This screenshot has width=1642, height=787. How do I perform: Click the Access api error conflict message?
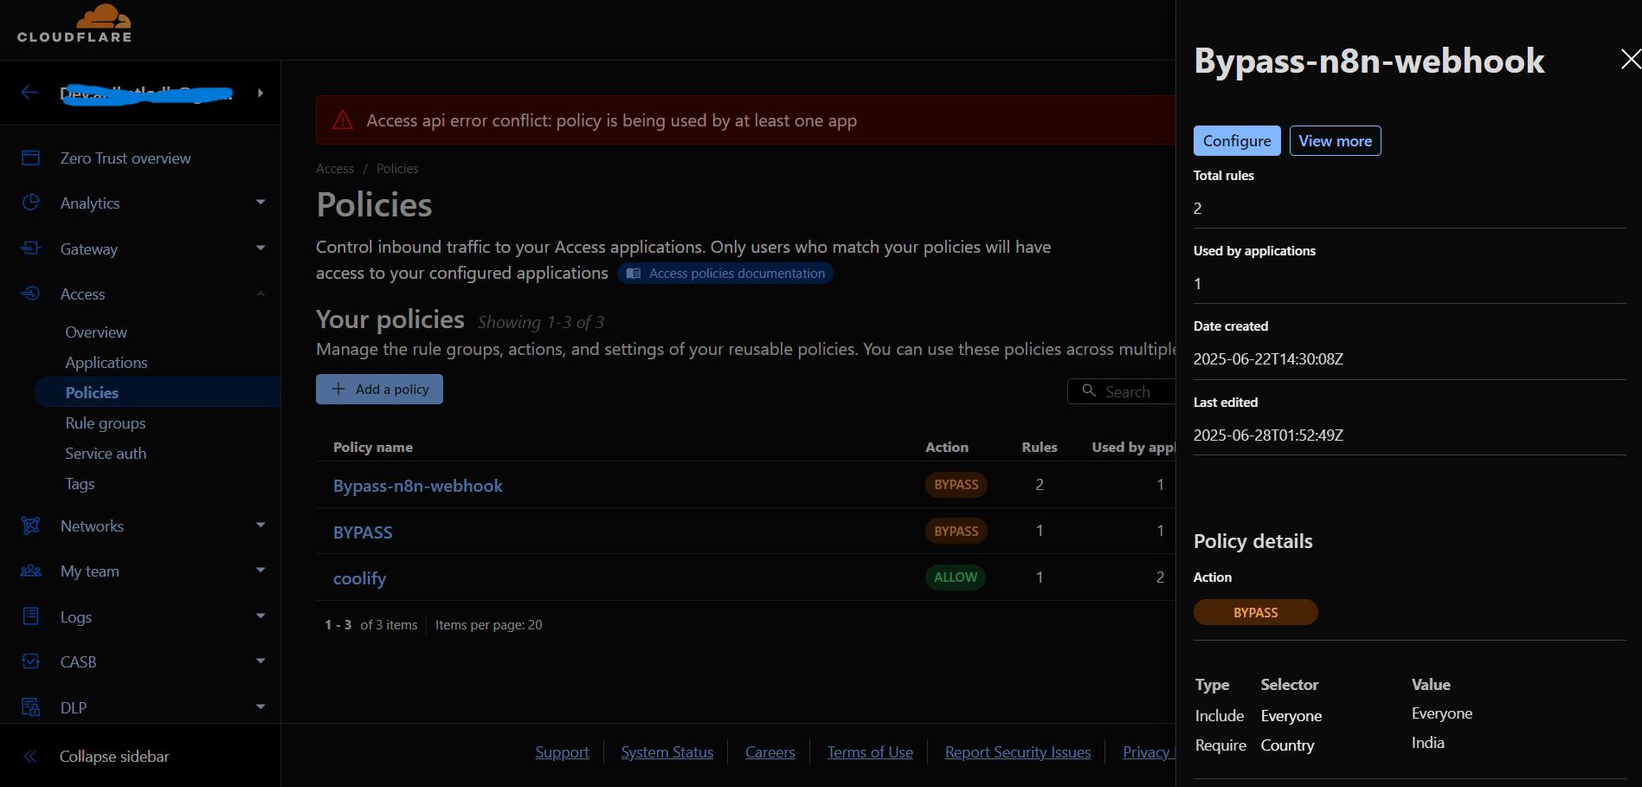point(612,120)
